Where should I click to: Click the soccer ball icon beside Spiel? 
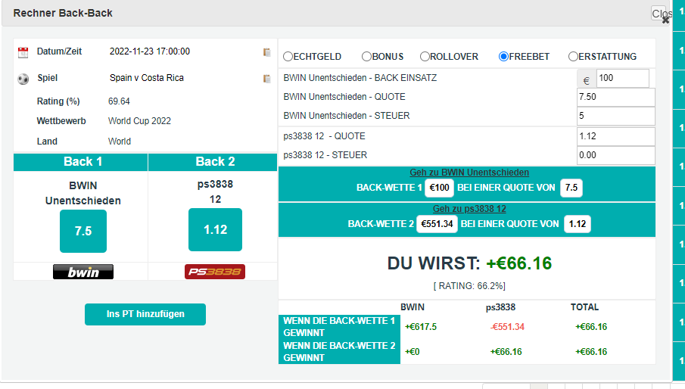(x=23, y=79)
